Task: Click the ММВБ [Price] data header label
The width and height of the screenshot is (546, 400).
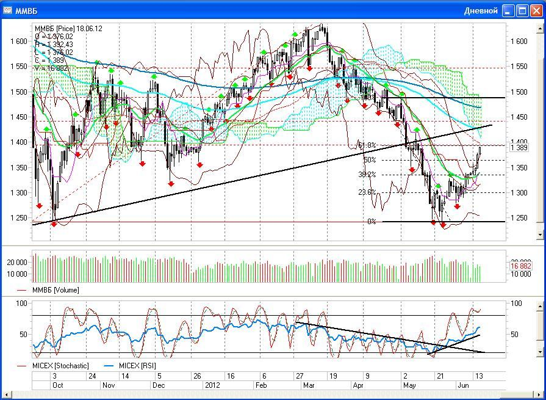Action: click(68, 29)
